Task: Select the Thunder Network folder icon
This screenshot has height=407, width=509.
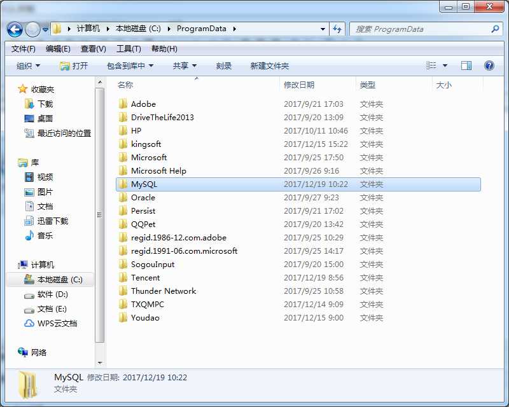Action: (x=123, y=291)
